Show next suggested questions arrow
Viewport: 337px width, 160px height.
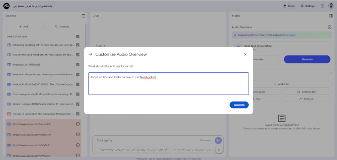pyautogui.click(x=219, y=150)
